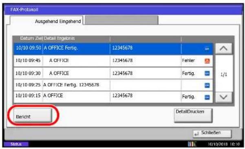Click the FAX-Protokoll title
The height and width of the screenshot is (149, 245).
[x=24, y=10]
